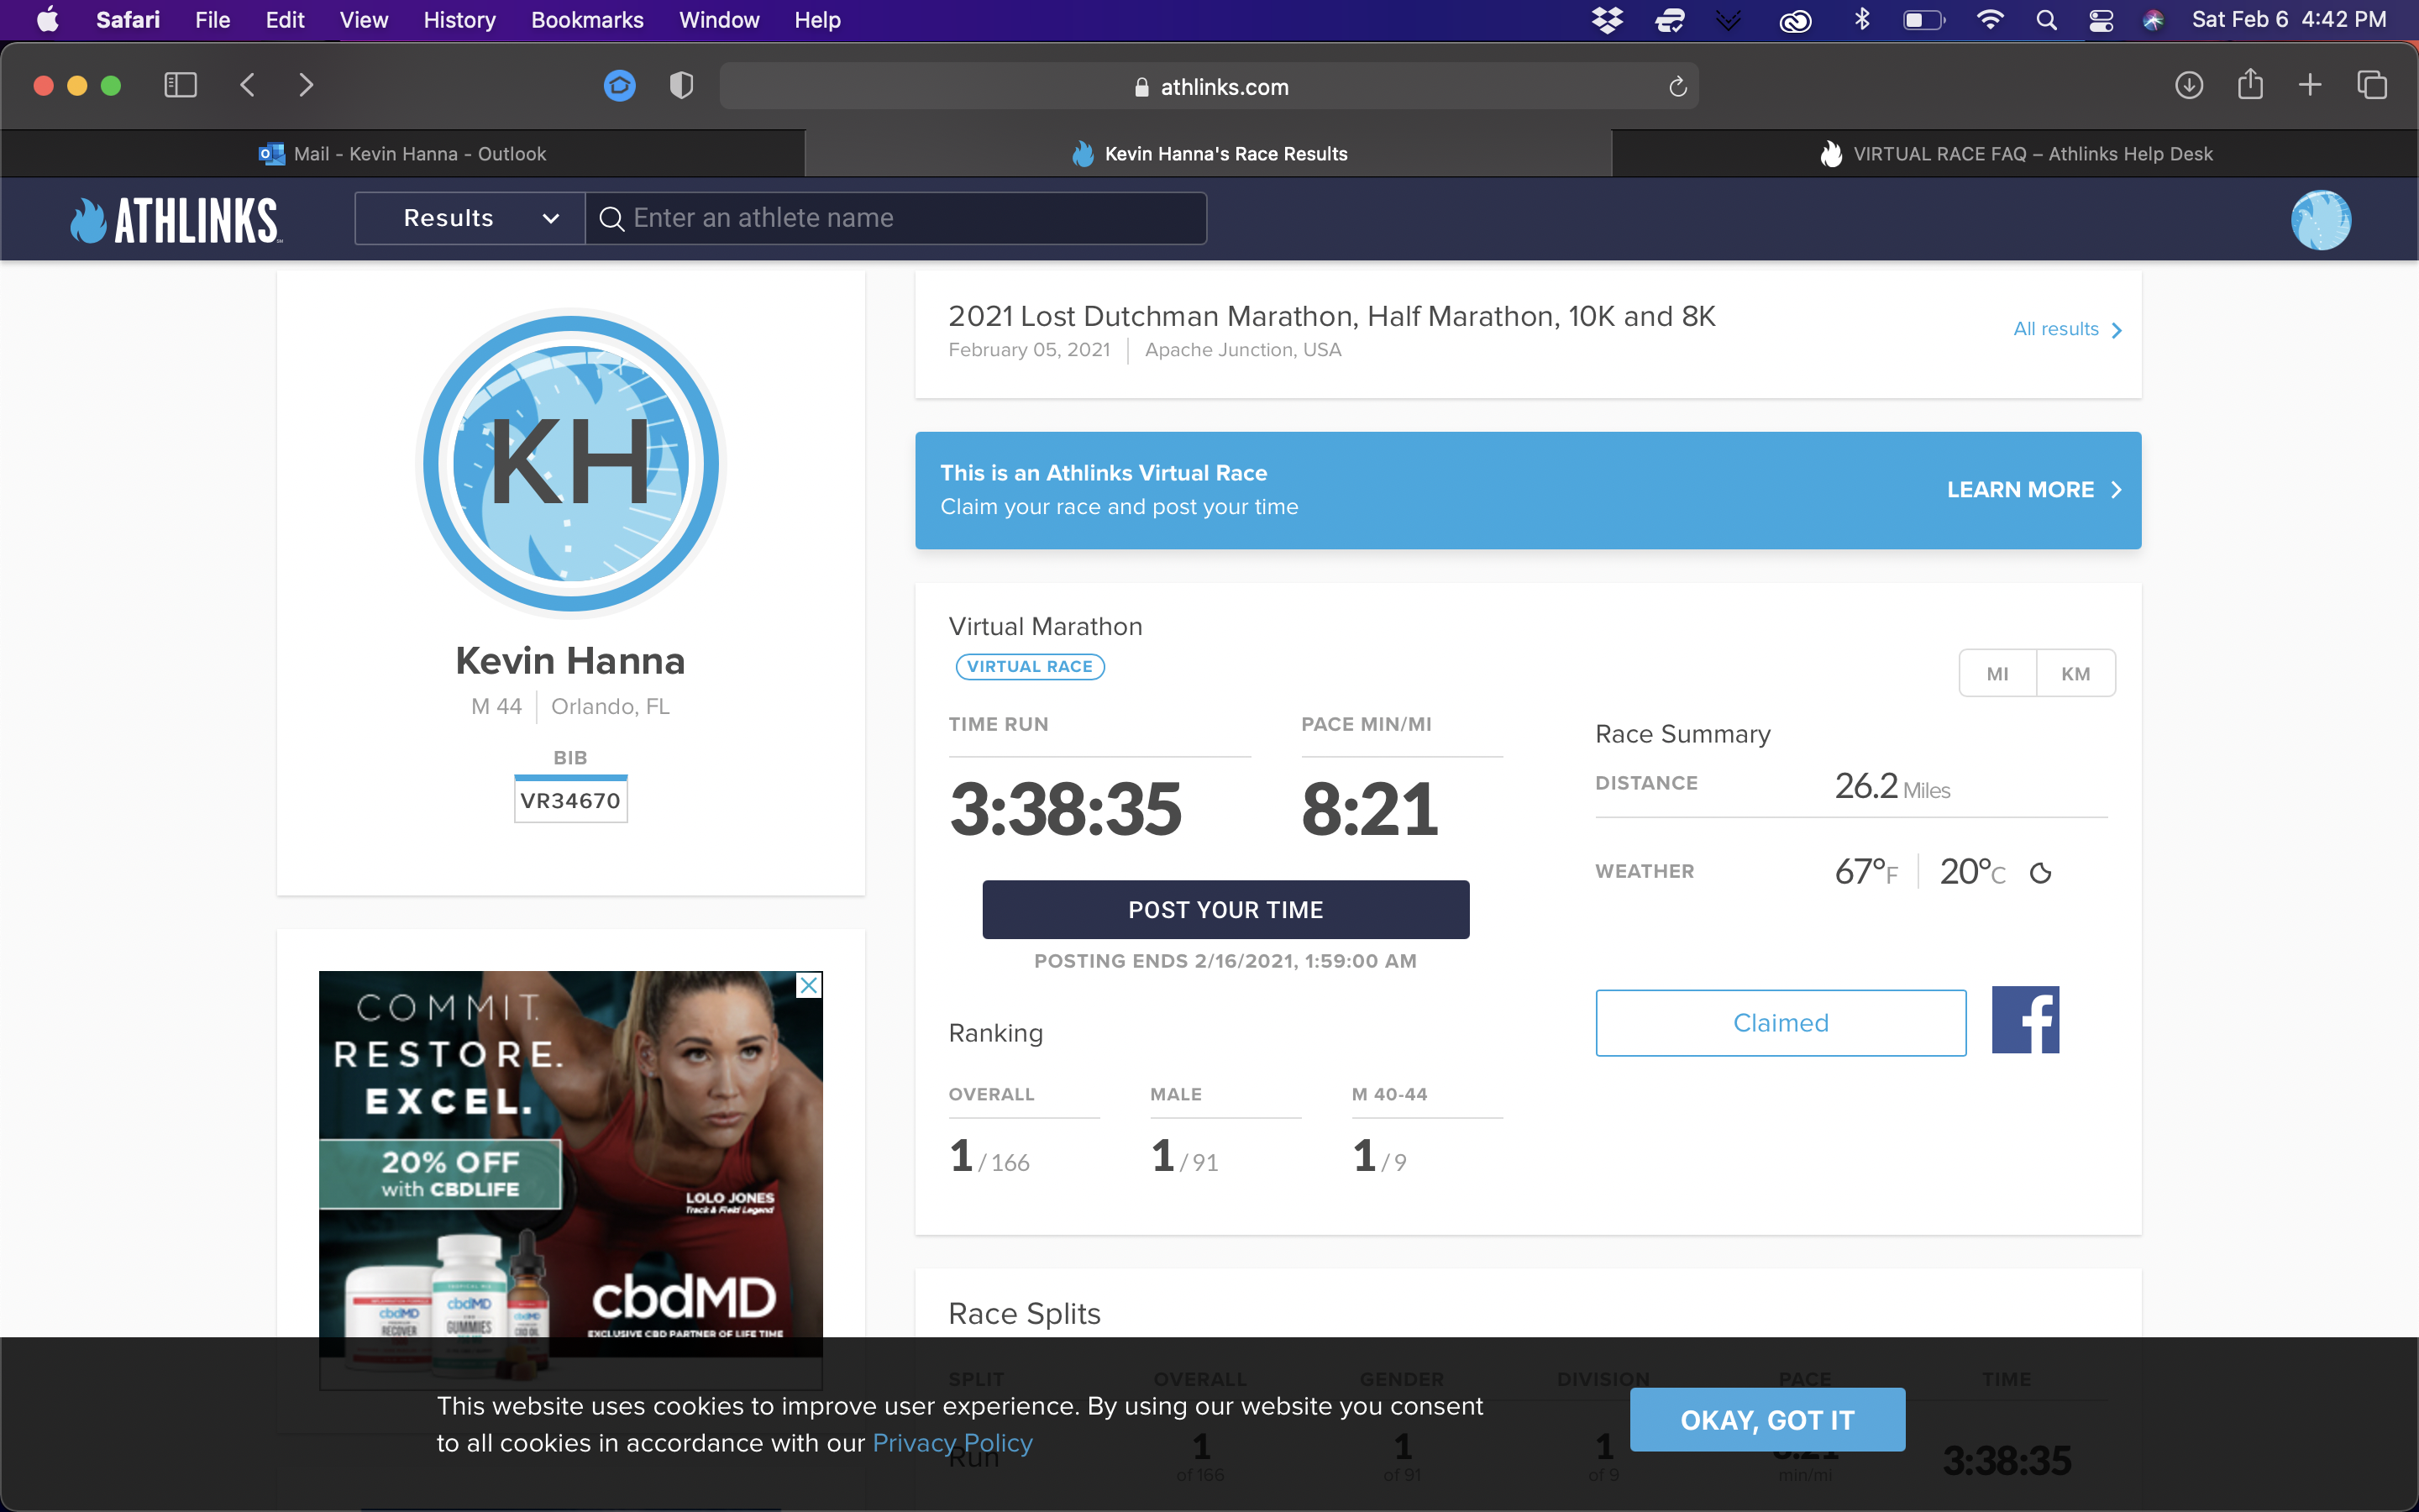Click the 3:38:35 time run value
2419x1512 pixels.
[1066, 809]
